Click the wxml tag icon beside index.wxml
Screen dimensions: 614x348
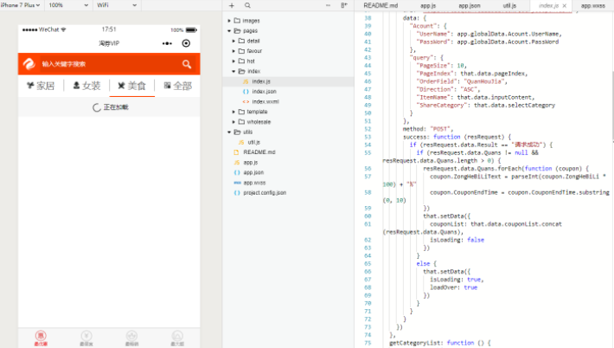[x=246, y=102]
